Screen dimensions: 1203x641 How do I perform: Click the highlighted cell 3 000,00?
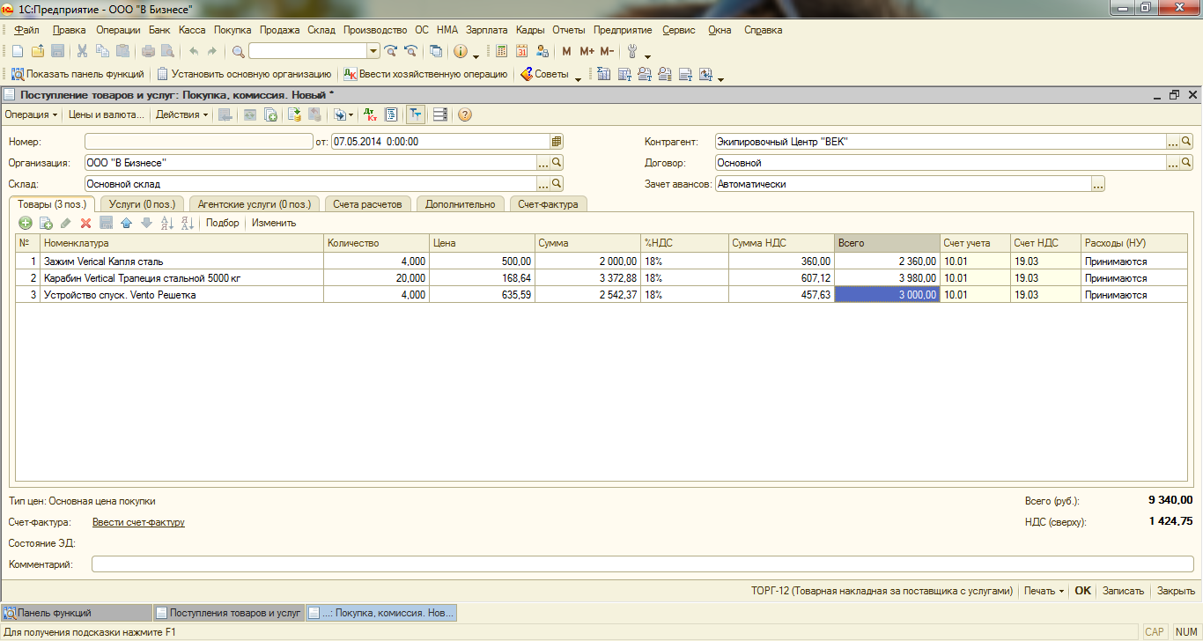[887, 295]
